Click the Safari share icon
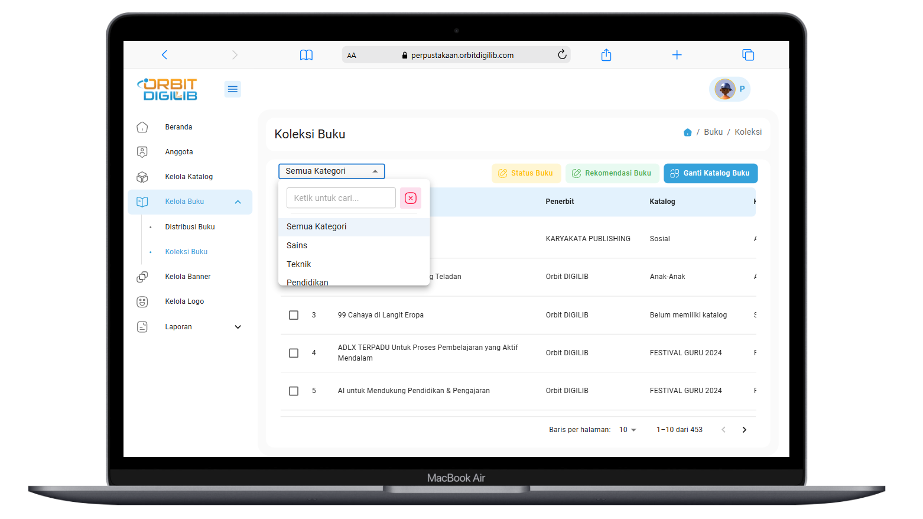This screenshot has width=923, height=519. pos(606,55)
